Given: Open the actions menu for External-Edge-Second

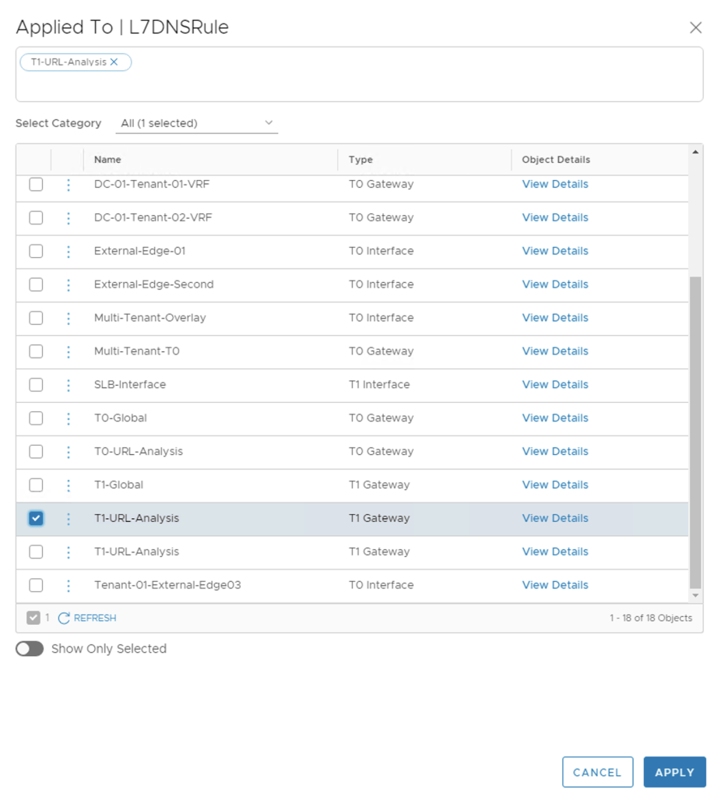Looking at the screenshot, I should pos(69,284).
